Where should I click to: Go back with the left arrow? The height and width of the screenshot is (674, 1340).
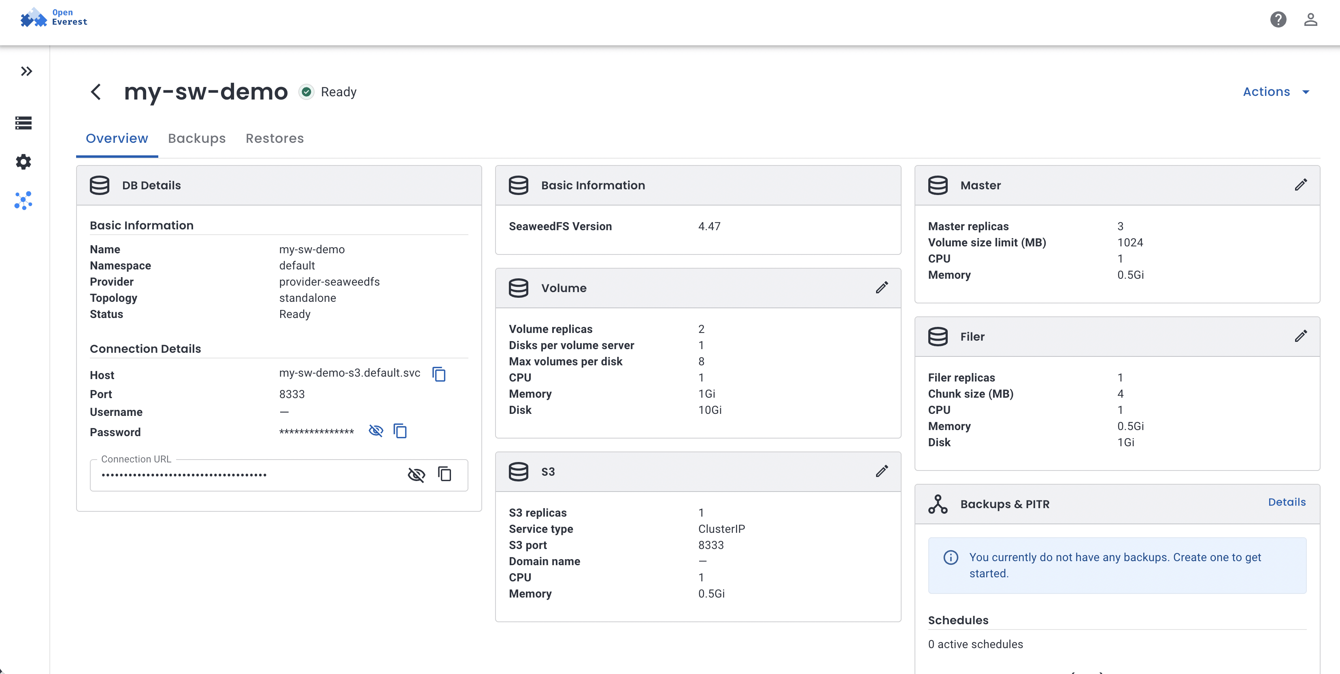point(96,92)
